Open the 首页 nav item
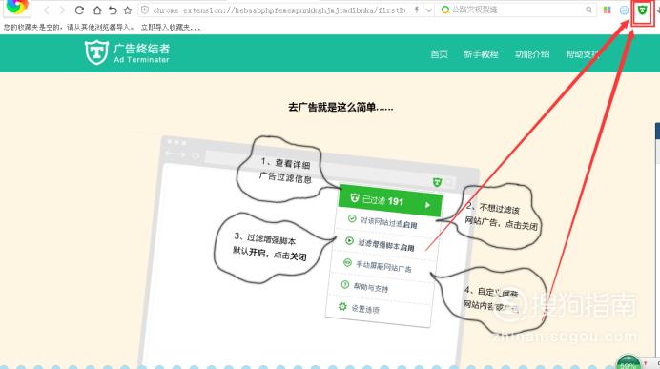Viewport: 660px width, 369px height. coord(439,54)
